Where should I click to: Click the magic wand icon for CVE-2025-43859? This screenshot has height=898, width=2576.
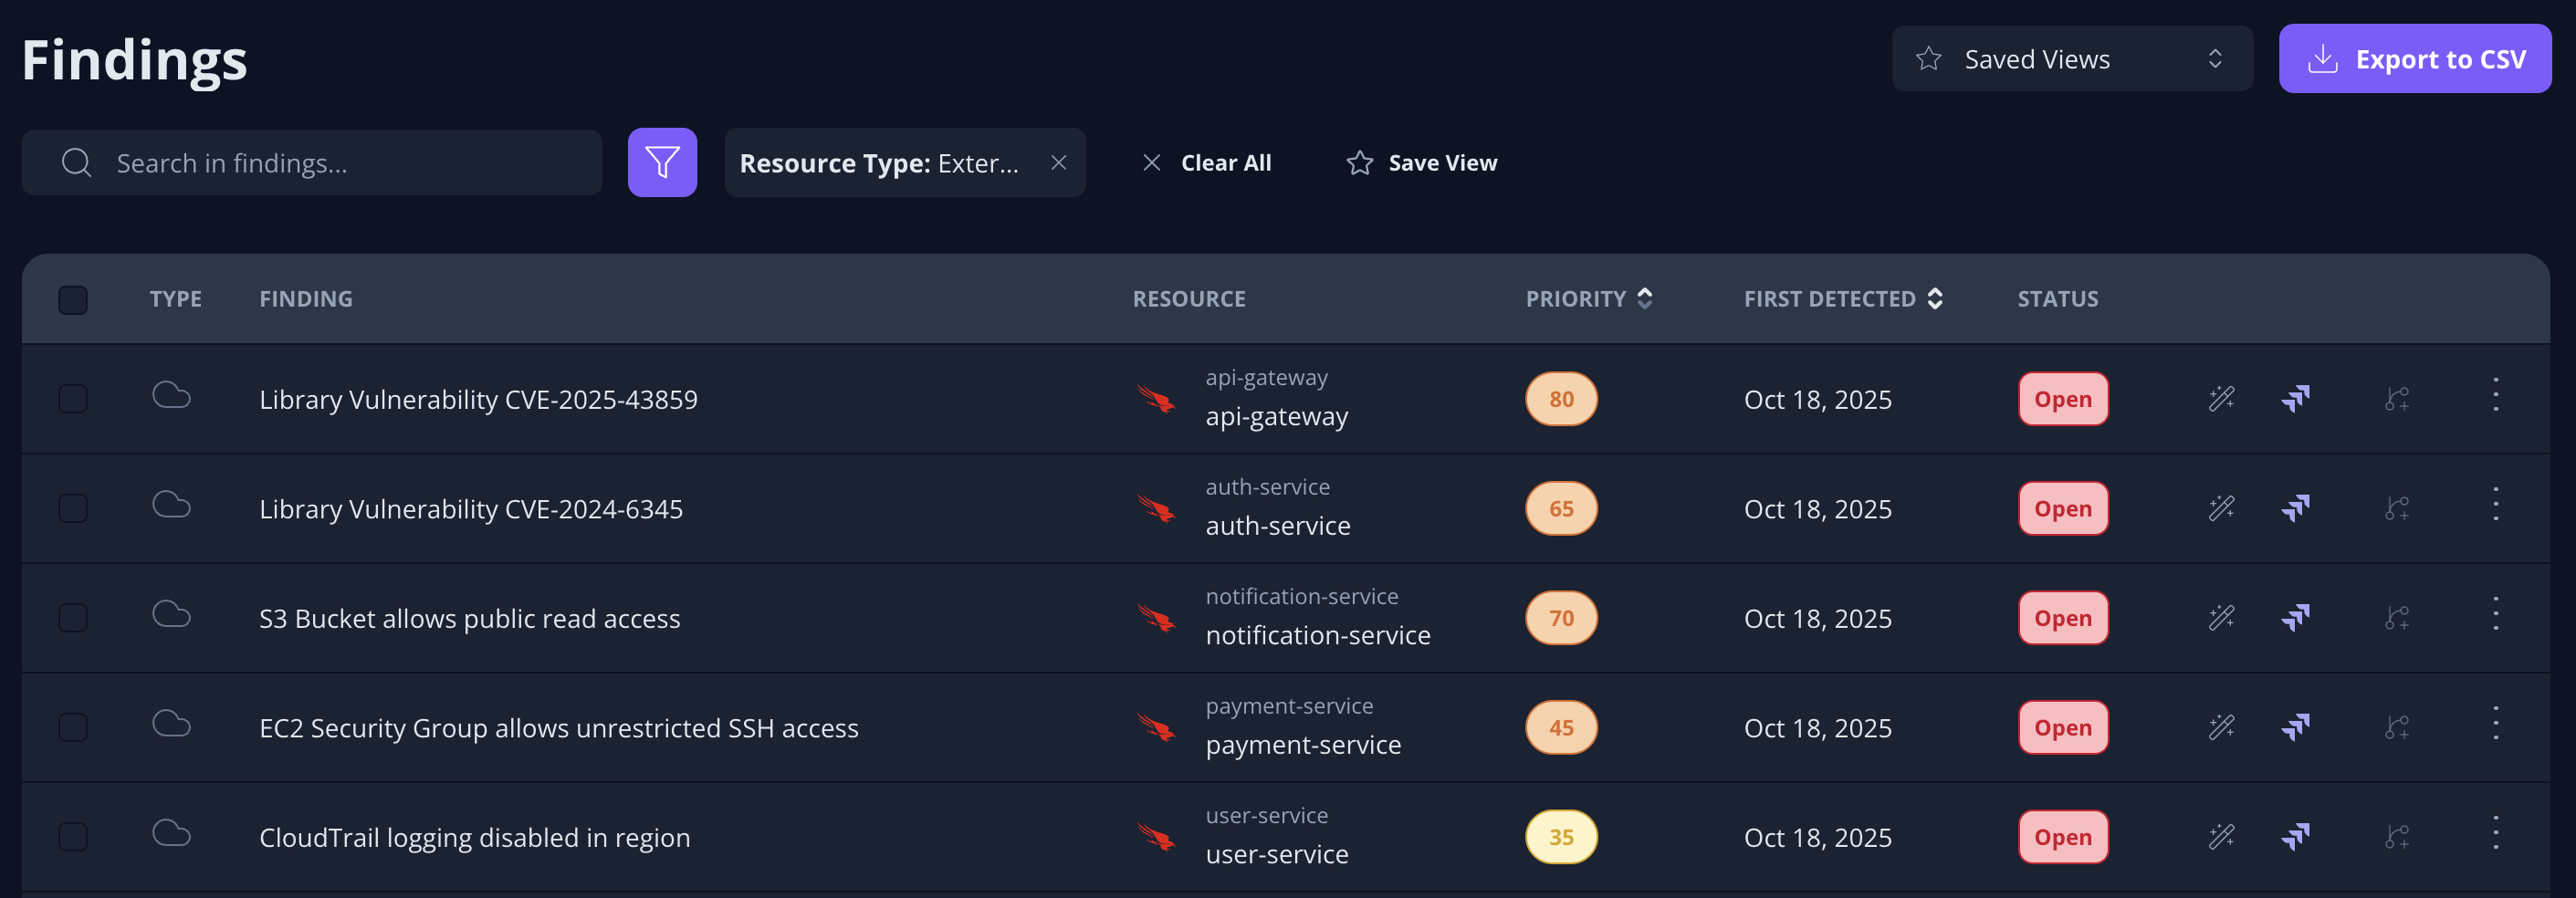2221,399
